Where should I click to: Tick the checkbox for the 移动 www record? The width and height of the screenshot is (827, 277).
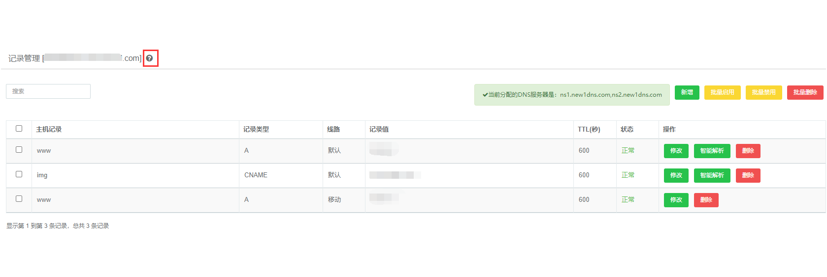(x=19, y=199)
